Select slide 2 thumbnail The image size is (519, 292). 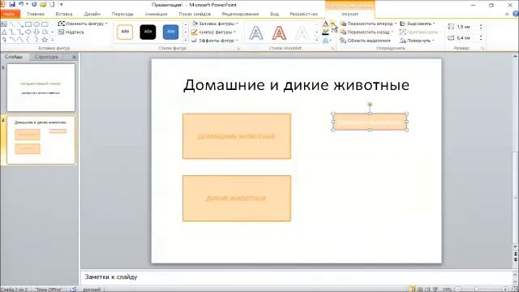41,140
